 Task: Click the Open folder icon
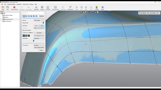[x=3, y=7]
